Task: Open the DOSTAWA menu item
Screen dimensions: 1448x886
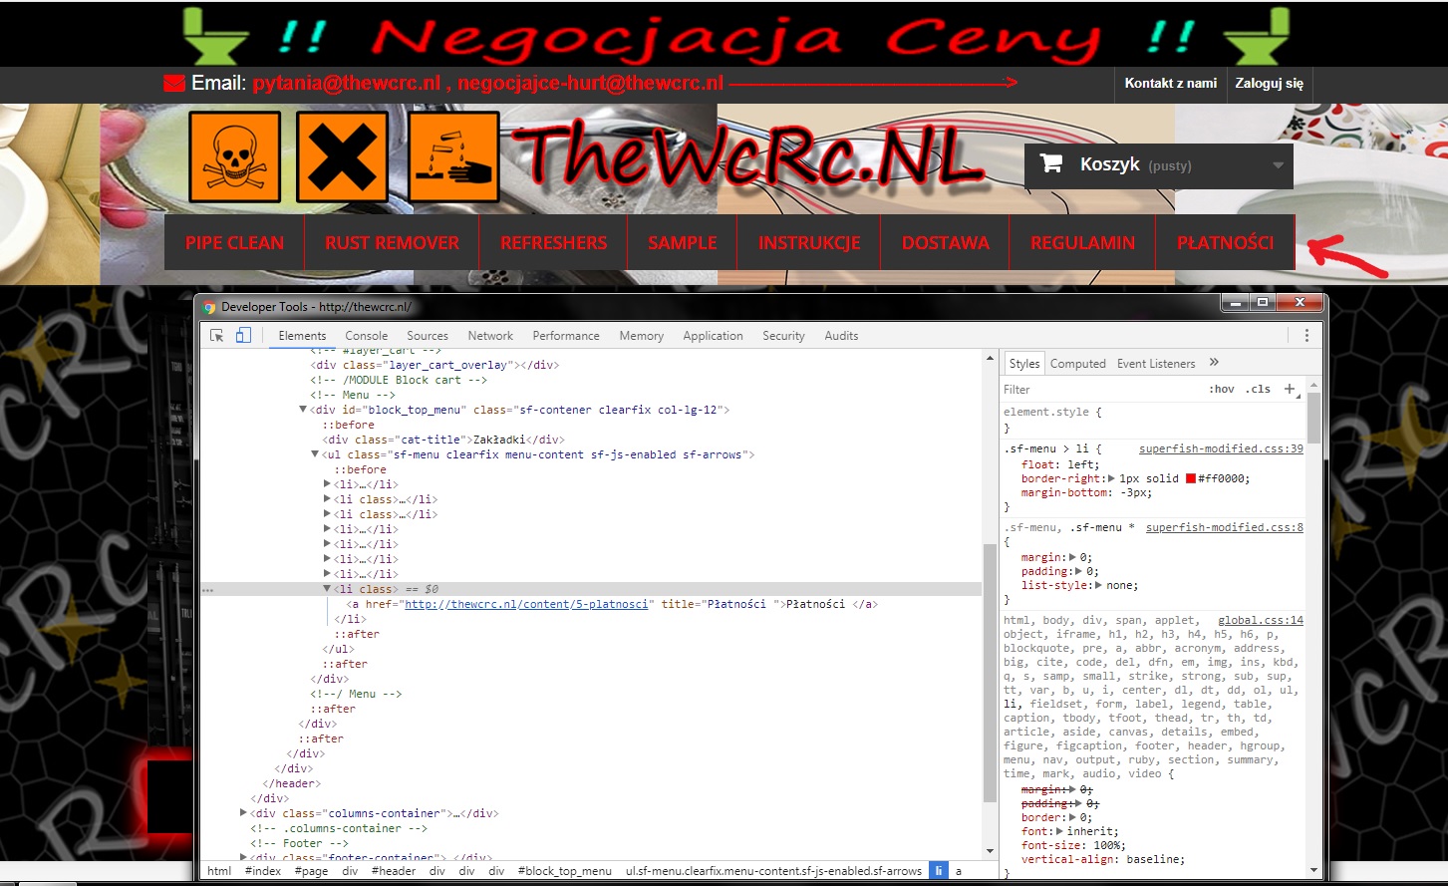Action: (945, 242)
